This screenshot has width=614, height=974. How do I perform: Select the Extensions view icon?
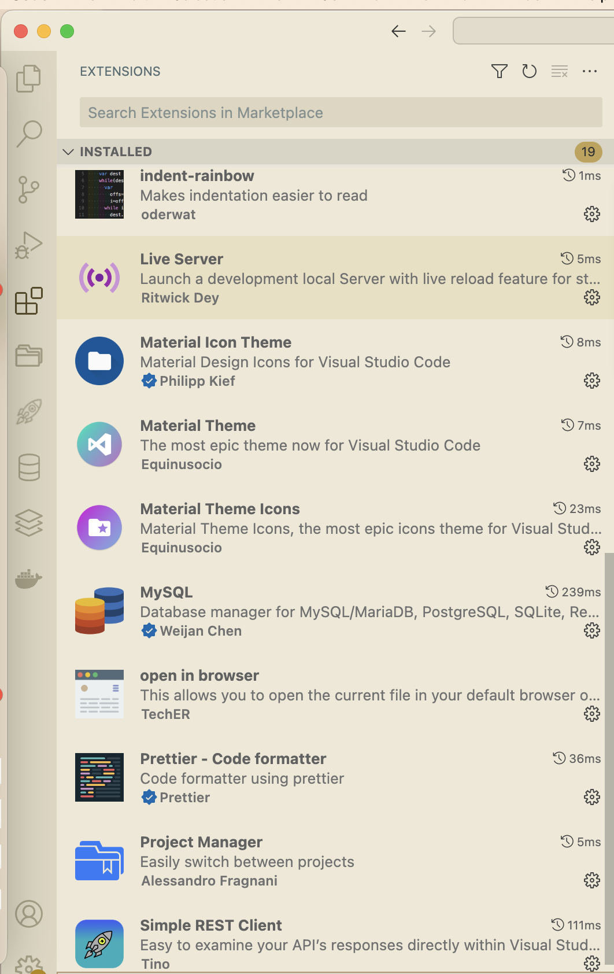pyautogui.click(x=29, y=301)
